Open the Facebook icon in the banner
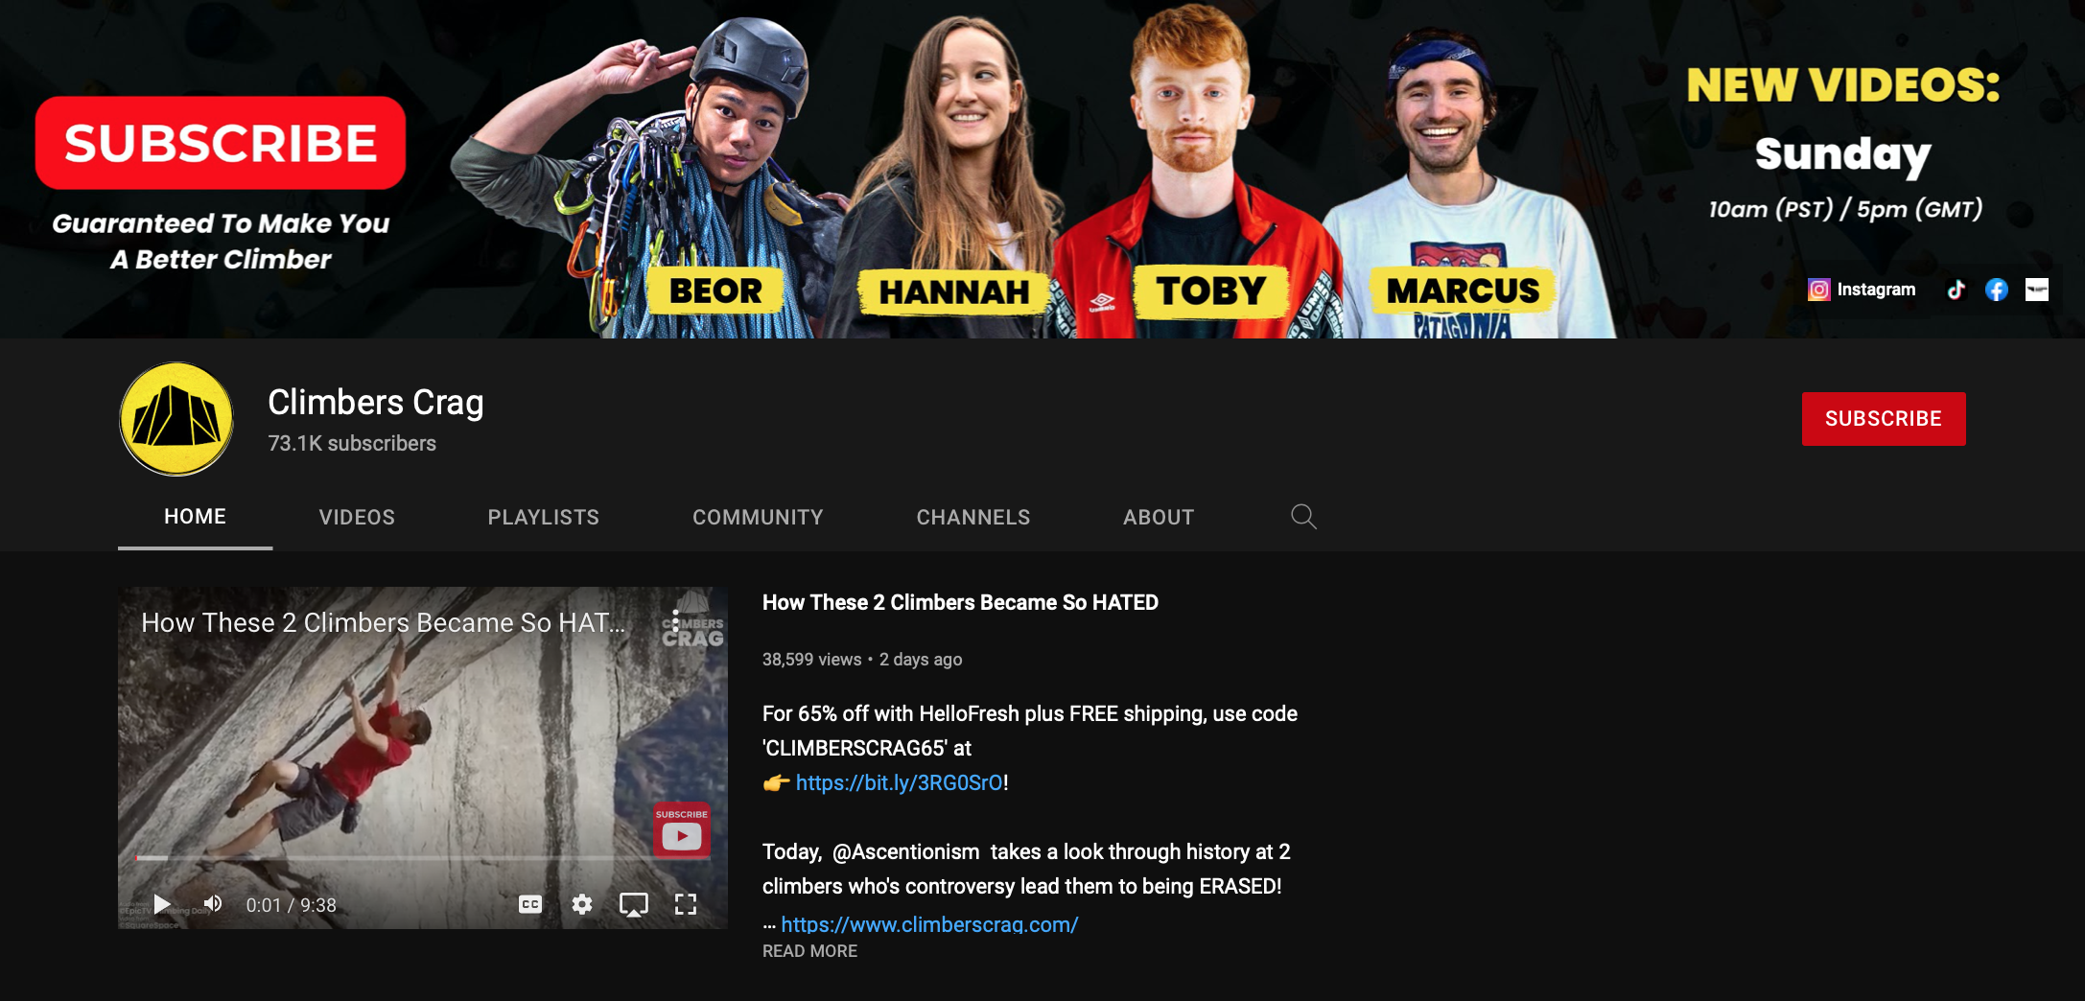The image size is (2085, 1001). pyautogui.click(x=1997, y=290)
